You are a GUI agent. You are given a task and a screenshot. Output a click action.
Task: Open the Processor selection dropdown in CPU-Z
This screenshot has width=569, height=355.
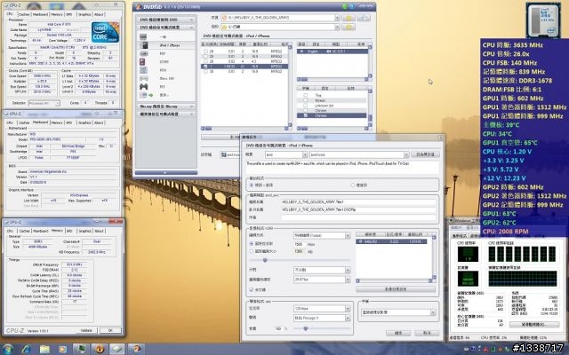point(44,103)
